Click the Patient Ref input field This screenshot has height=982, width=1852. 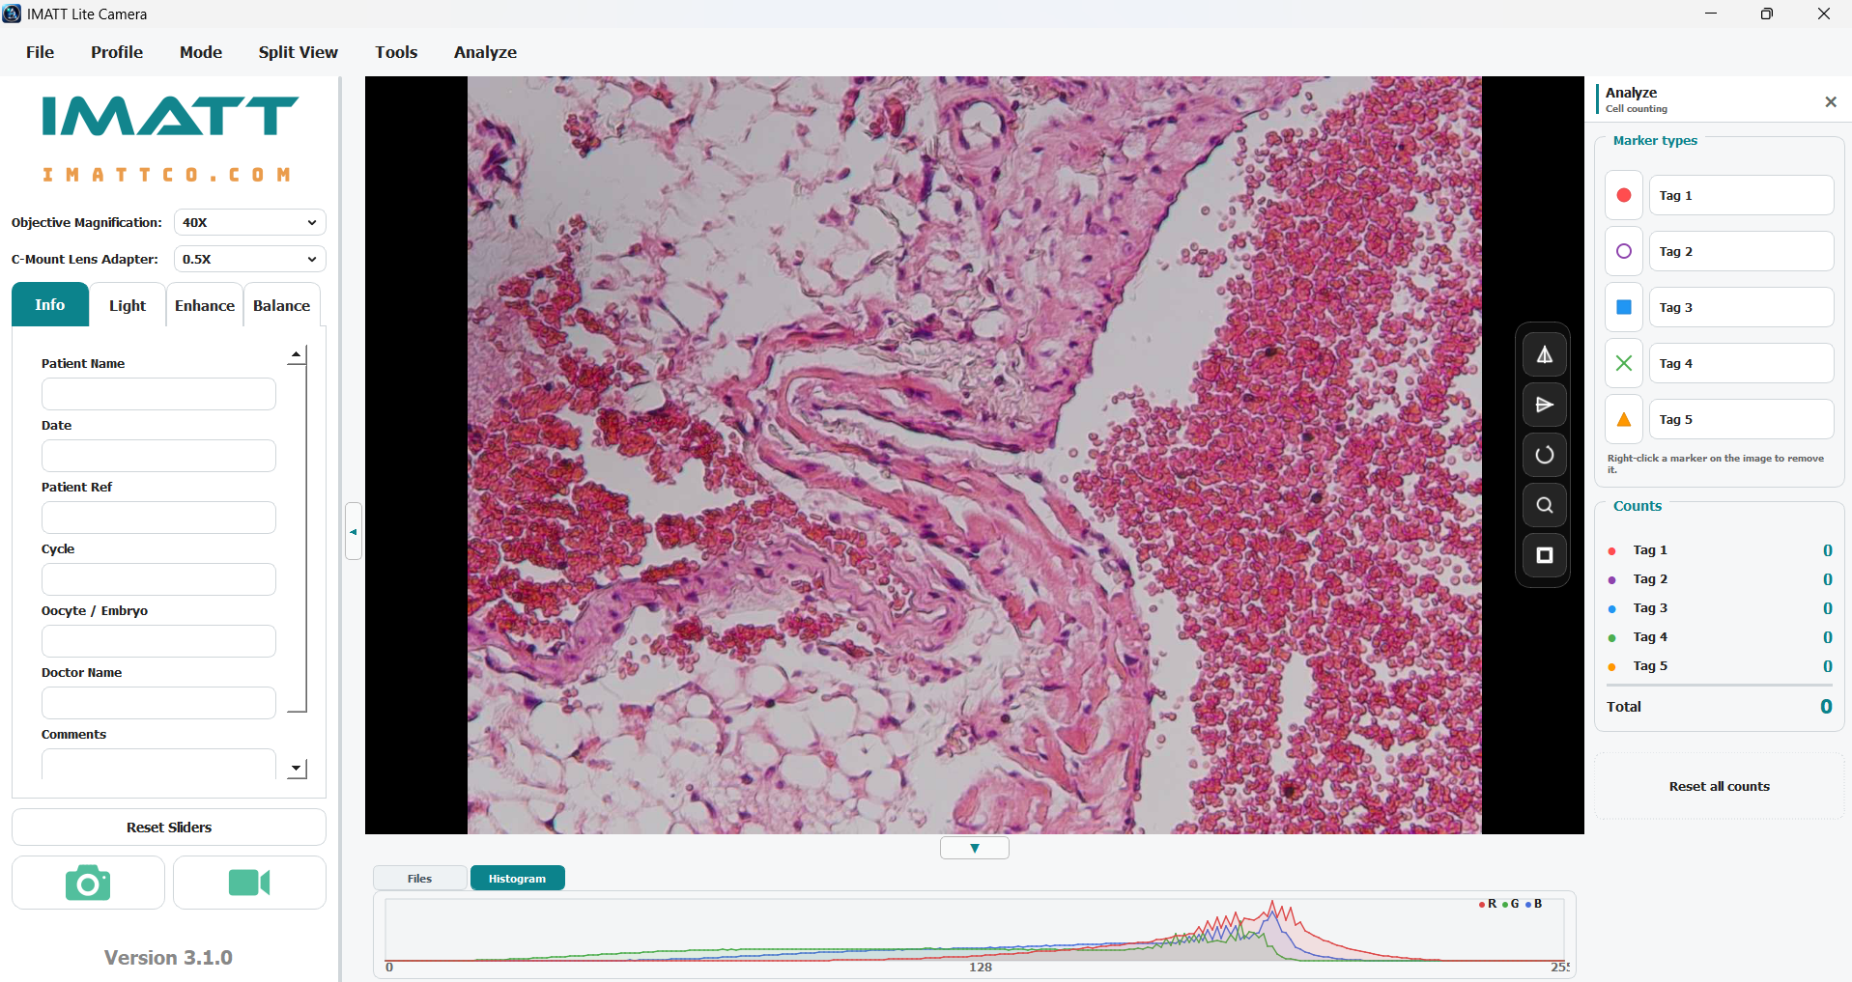coord(158,518)
